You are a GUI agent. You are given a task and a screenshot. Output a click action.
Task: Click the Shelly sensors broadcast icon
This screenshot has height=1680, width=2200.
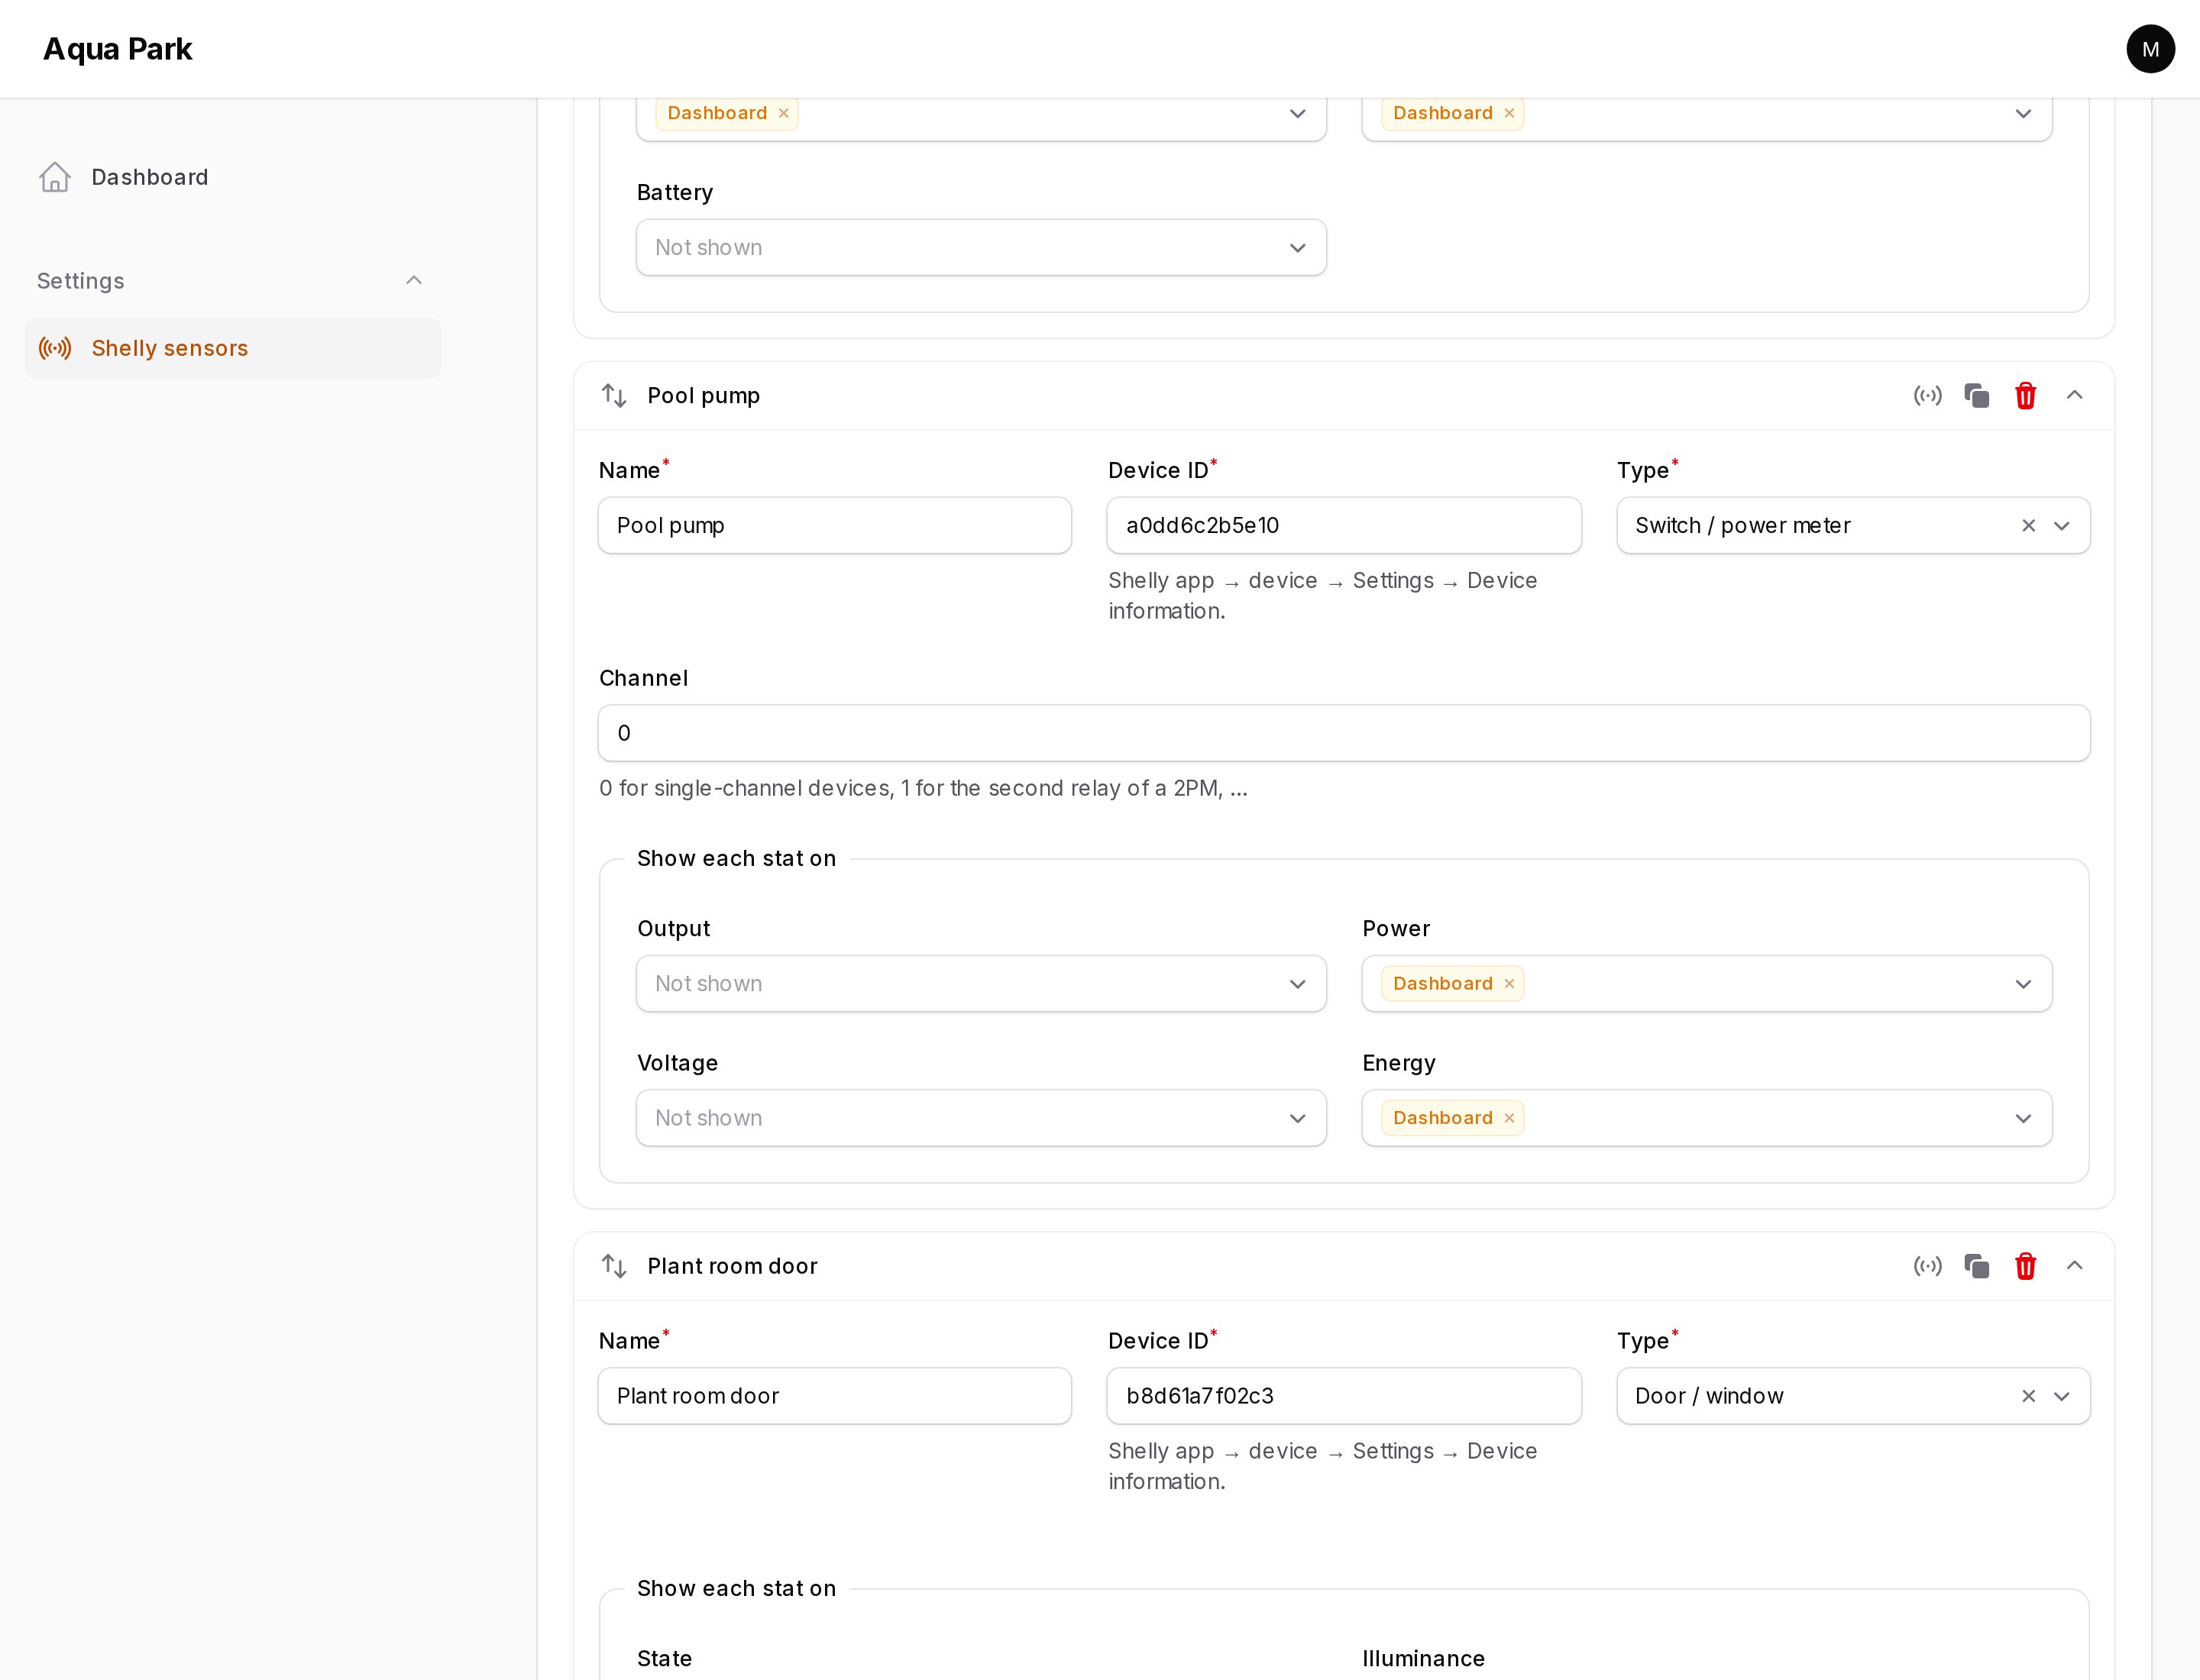coord(55,348)
